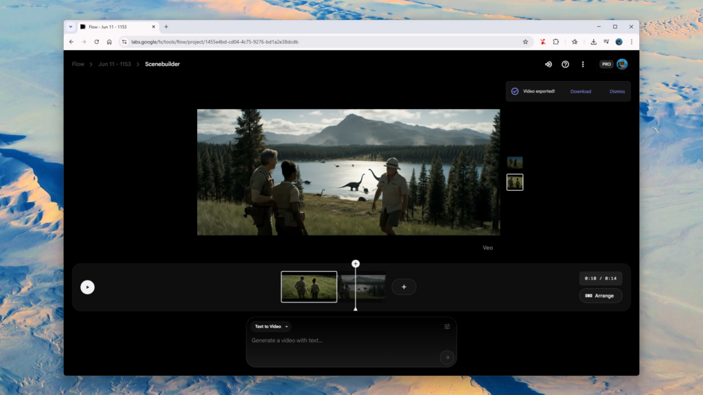Open the Flow three-dot options menu
The height and width of the screenshot is (395, 703).
tap(583, 64)
